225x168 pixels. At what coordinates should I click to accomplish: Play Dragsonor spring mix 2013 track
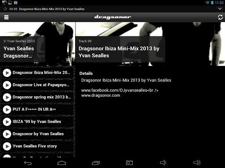(x=7, y=97)
